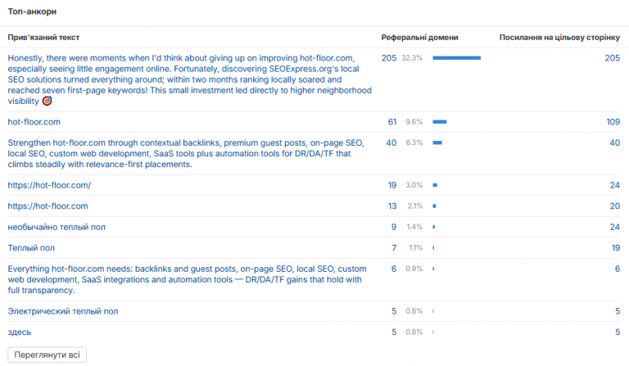Click the 'Прив'язаний текст' column header
The width and height of the screenshot is (629, 366).
(x=43, y=38)
